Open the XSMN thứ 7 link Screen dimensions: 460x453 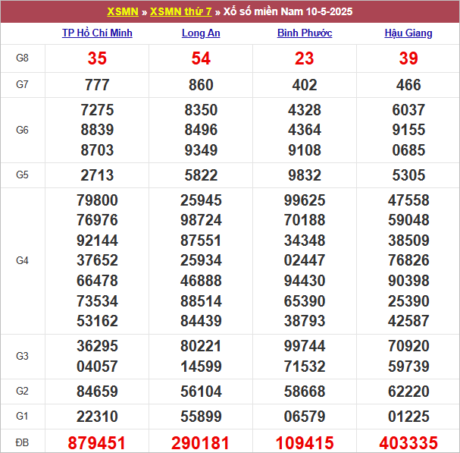coord(180,11)
